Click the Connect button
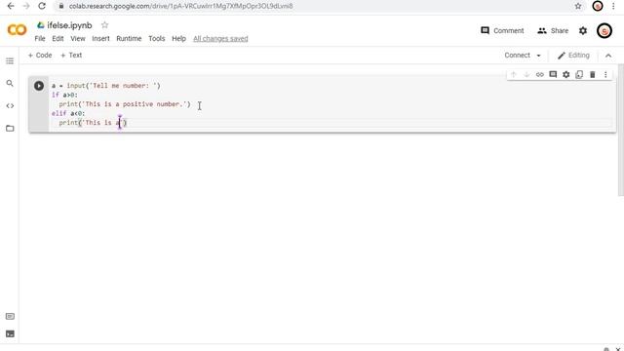The image size is (624, 351). [518, 56]
